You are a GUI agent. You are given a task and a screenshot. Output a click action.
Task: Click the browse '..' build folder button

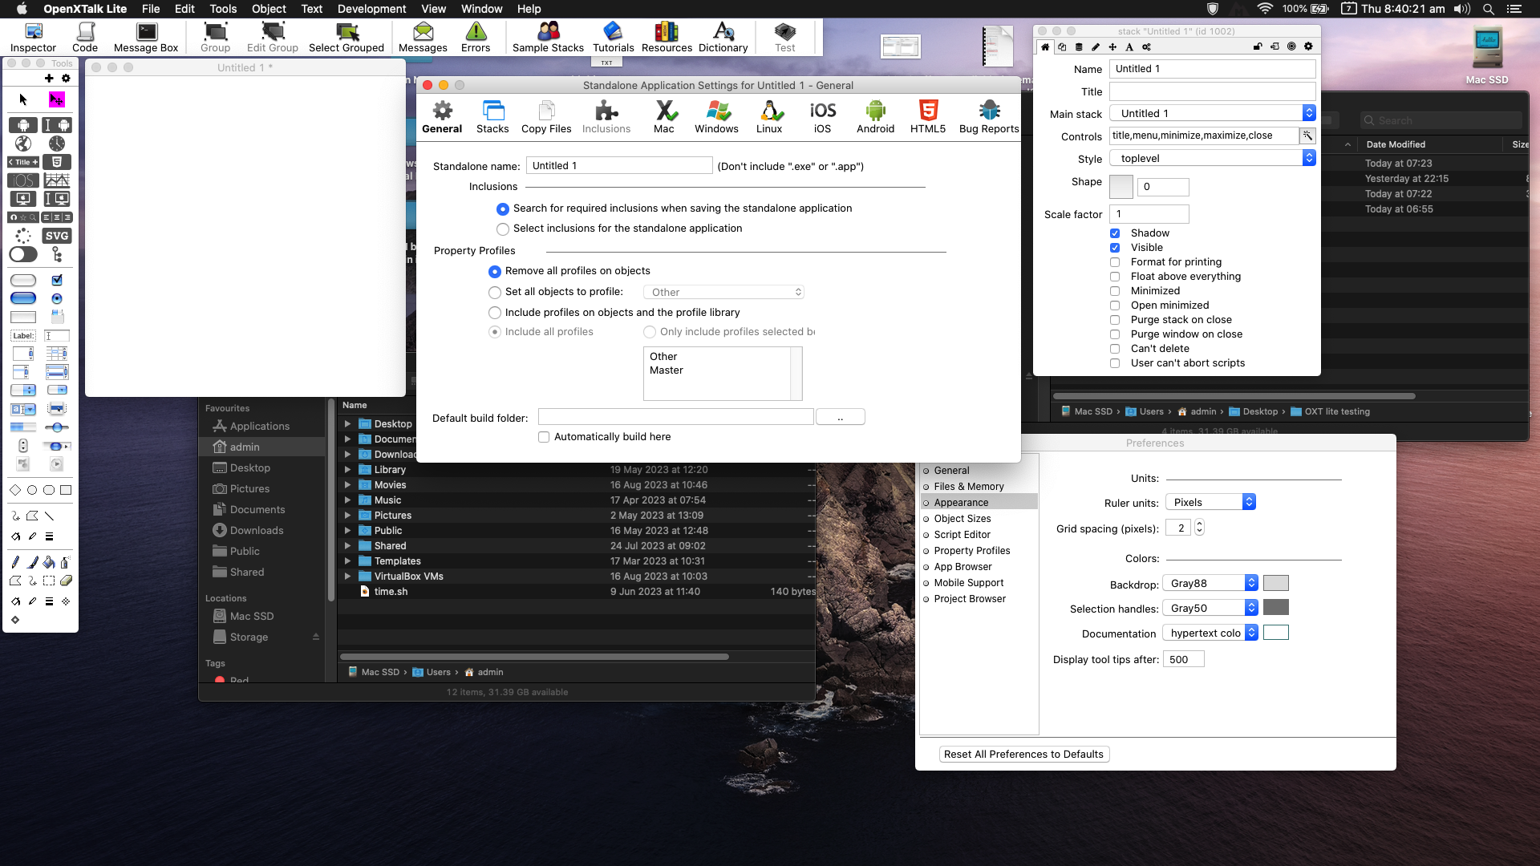840,417
